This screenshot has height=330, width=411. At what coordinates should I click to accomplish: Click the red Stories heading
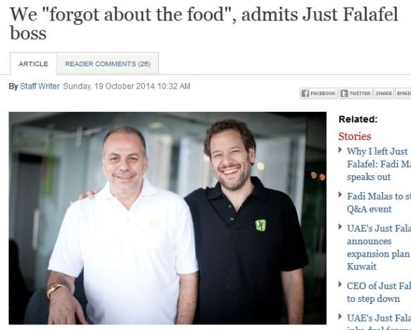click(x=355, y=137)
